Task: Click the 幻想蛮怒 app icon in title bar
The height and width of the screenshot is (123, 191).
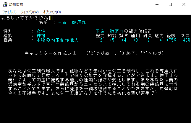Action: point(5,4)
